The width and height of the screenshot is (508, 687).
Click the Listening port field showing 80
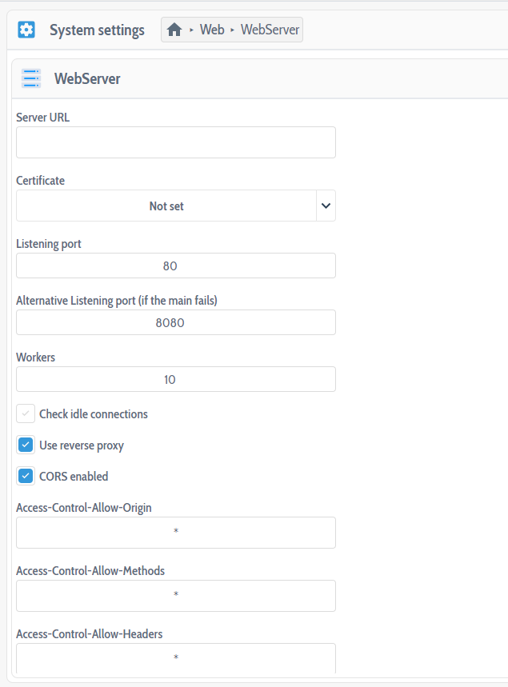pyautogui.click(x=175, y=265)
